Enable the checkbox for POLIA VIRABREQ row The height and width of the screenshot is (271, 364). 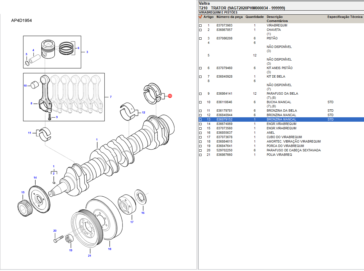pos(200,155)
